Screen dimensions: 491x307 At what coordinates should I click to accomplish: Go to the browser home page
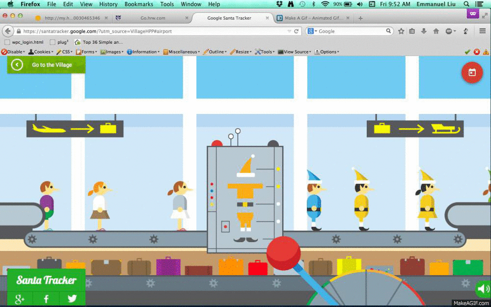(x=436, y=31)
